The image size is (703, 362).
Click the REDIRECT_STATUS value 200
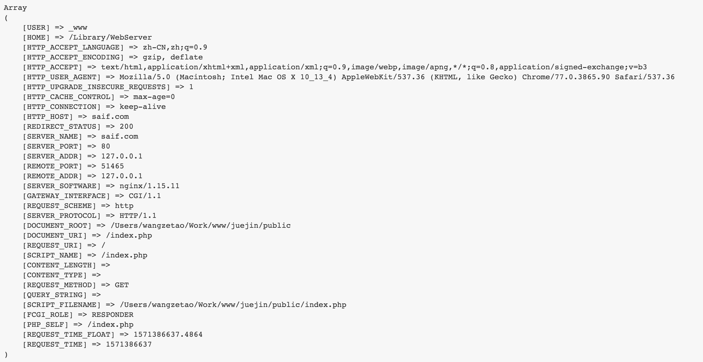tap(126, 127)
